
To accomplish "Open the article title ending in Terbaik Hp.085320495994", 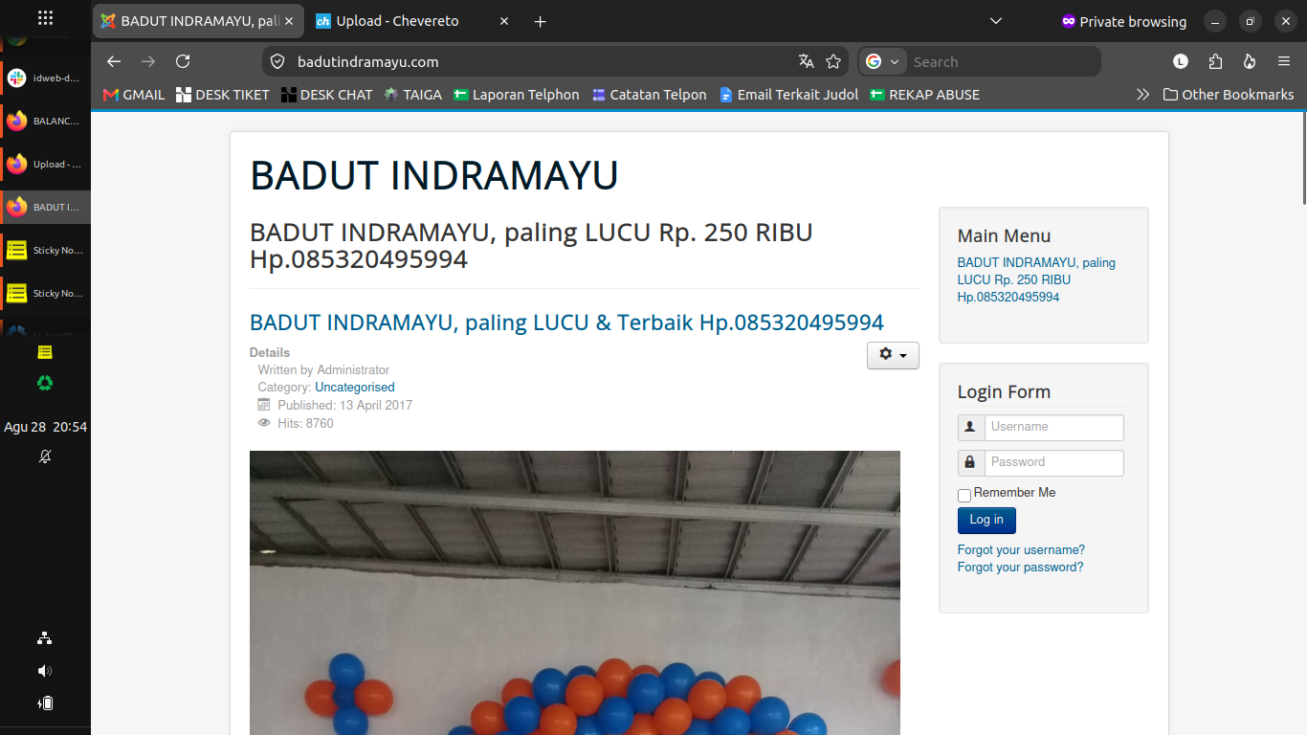I will pos(566,323).
